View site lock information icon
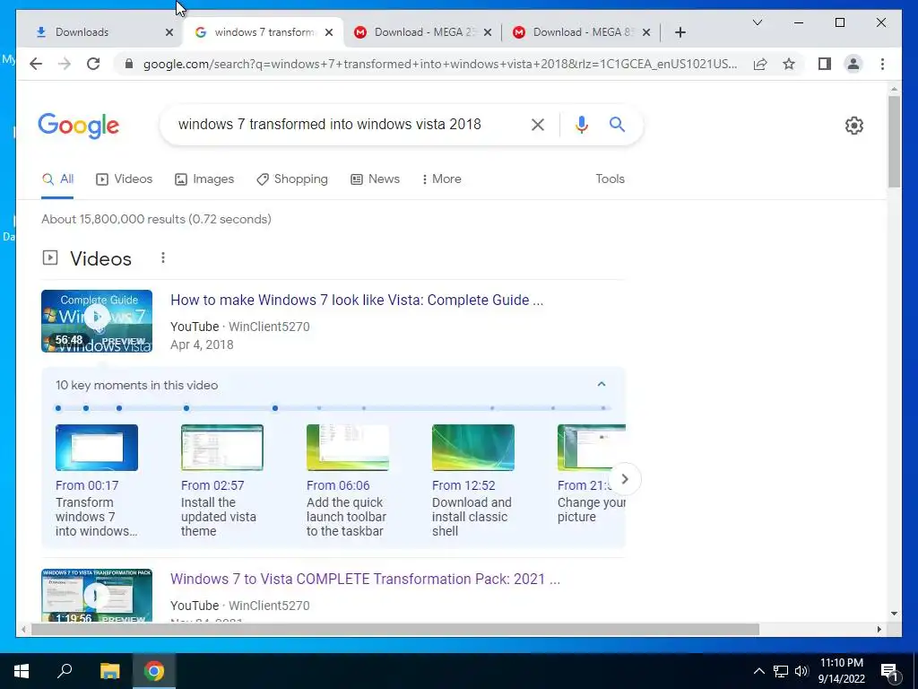The height and width of the screenshot is (689, 918). tap(129, 64)
